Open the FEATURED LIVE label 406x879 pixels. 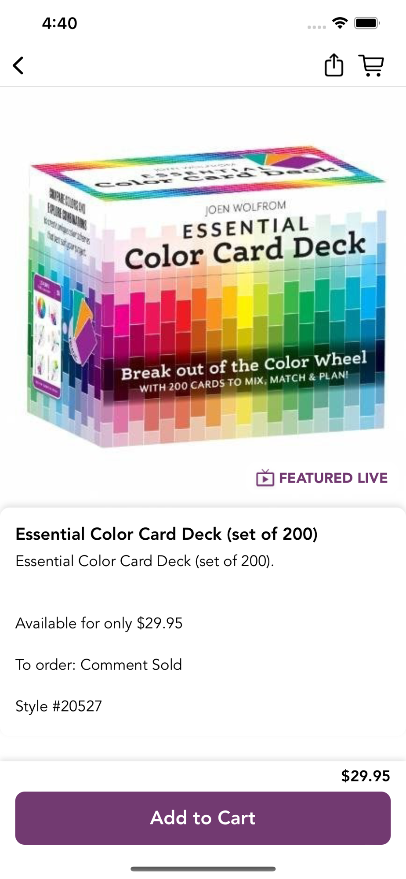(x=333, y=478)
